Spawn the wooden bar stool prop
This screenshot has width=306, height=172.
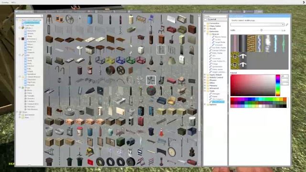pos(49,19)
